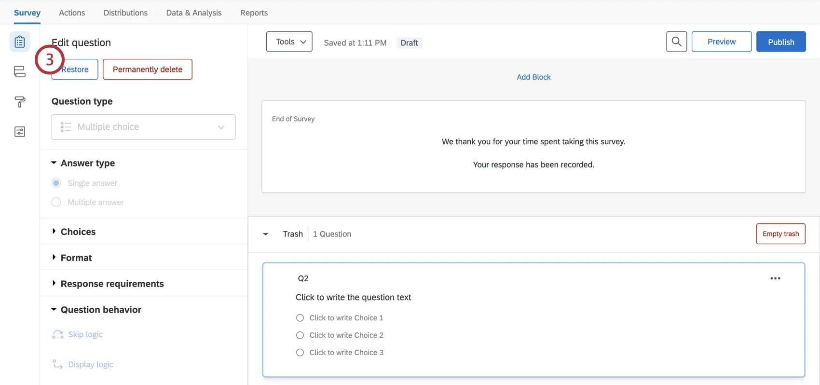The height and width of the screenshot is (385, 820).
Task: Open the Tools dropdown menu
Action: pos(289,42)
